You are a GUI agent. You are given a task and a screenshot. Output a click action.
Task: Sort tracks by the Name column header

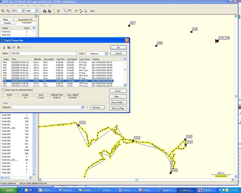[10, 28]
